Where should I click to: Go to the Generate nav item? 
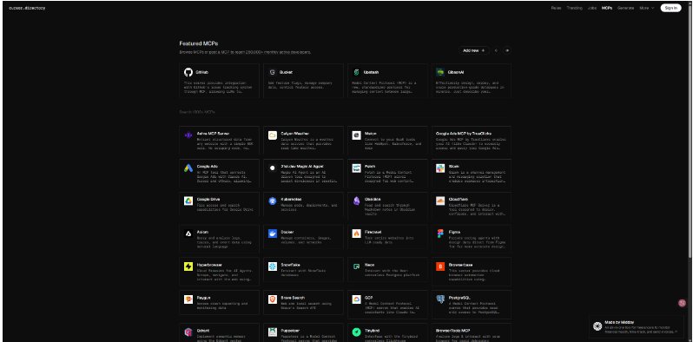[x=625, y=8]
